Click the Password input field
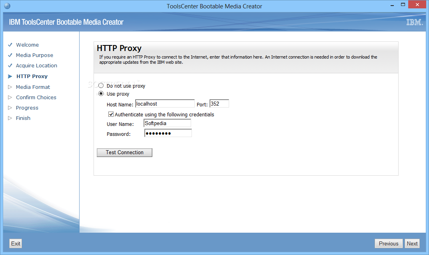 pyautogui.click(x=168, y=133)
